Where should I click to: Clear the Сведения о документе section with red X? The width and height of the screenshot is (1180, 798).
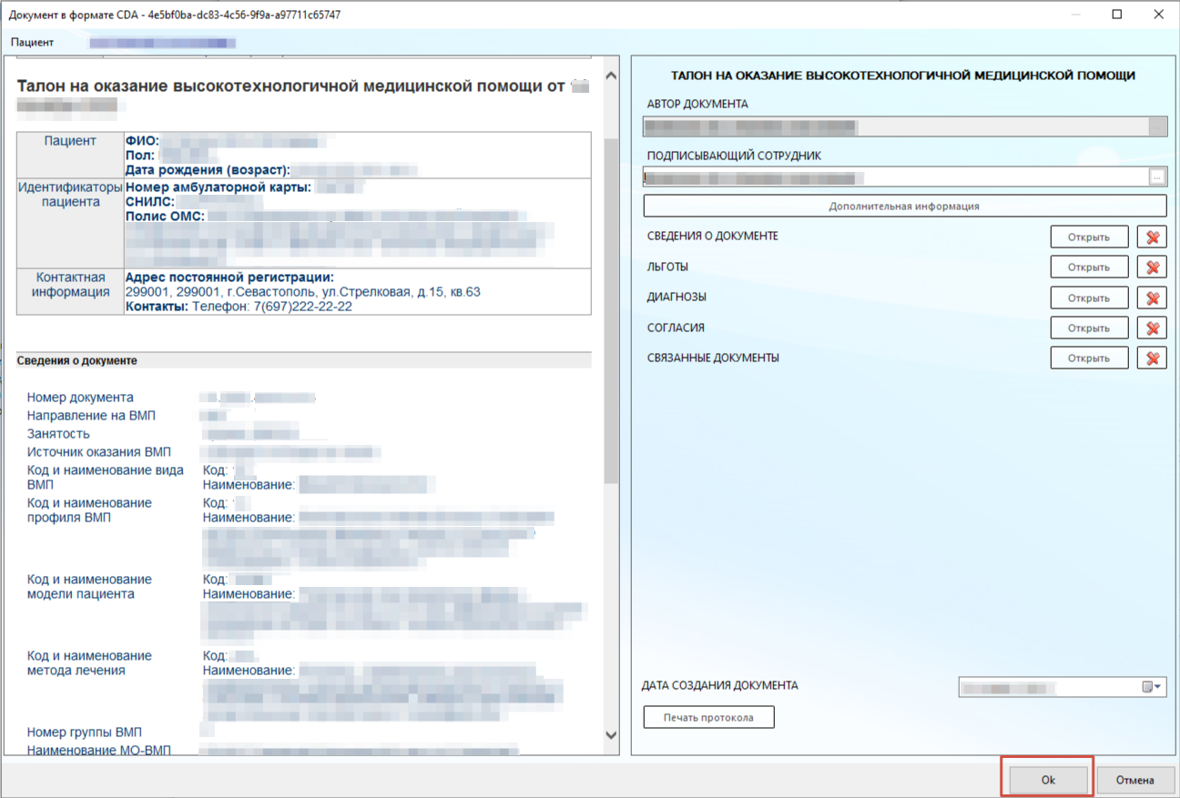1152,237
